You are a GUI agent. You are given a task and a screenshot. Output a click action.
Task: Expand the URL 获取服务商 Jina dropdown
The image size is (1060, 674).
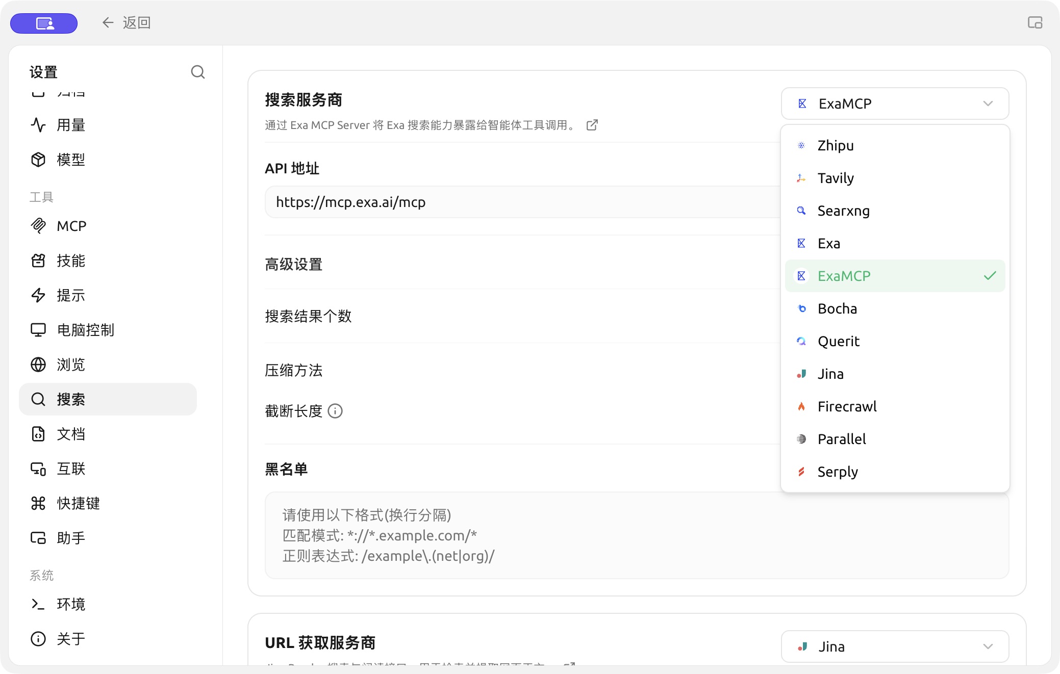click(x=895, y=646)
